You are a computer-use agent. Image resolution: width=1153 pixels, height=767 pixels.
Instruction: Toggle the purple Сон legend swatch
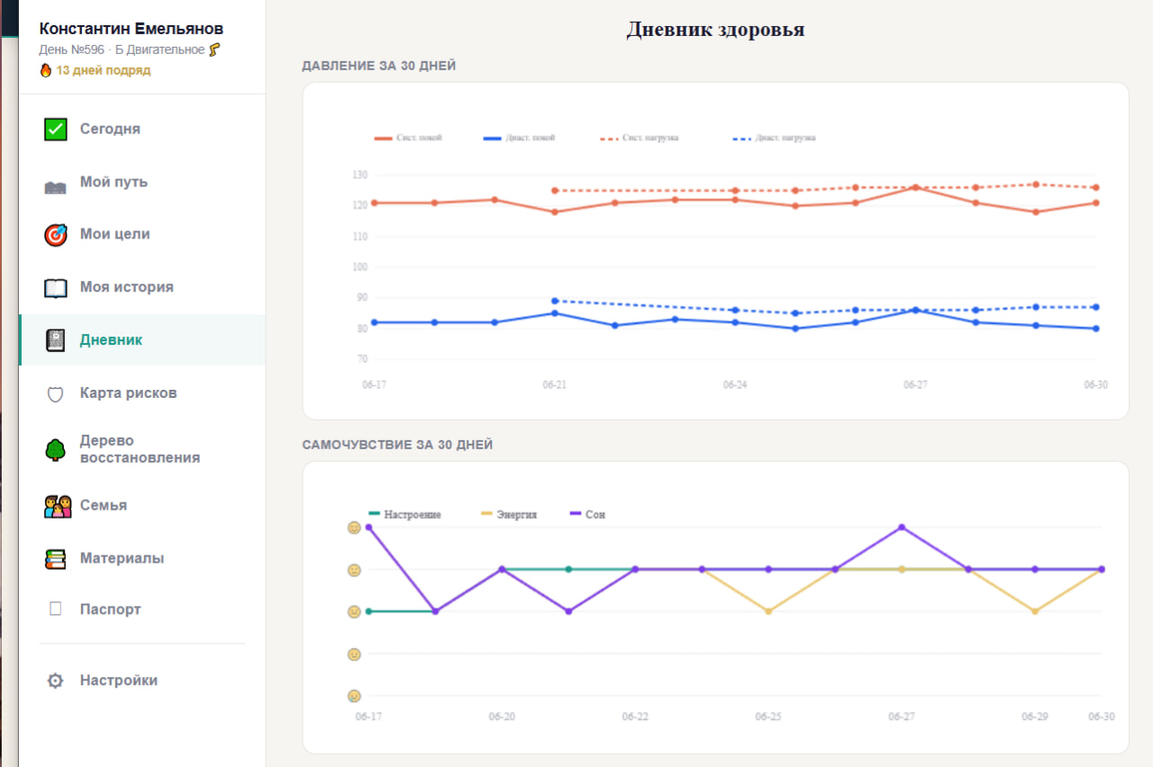coord(578,514)
